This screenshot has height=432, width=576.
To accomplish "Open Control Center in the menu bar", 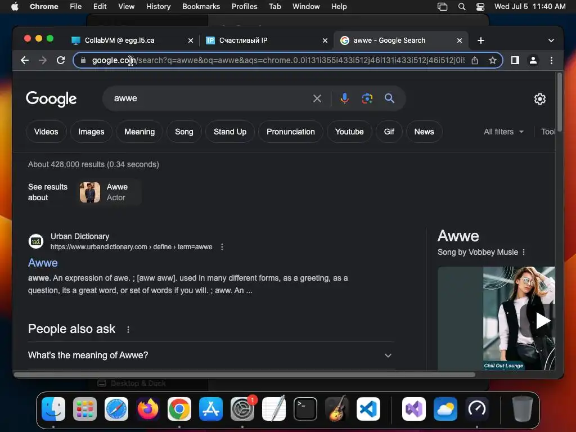I will pos(480,7).
